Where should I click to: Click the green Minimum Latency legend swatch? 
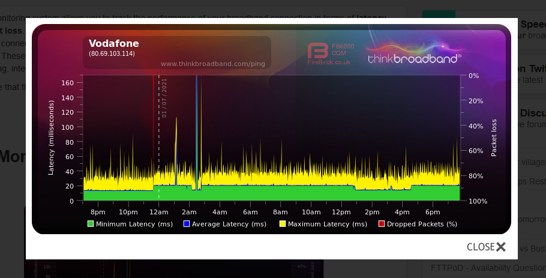pyautogui.click(x=91, y=223)
